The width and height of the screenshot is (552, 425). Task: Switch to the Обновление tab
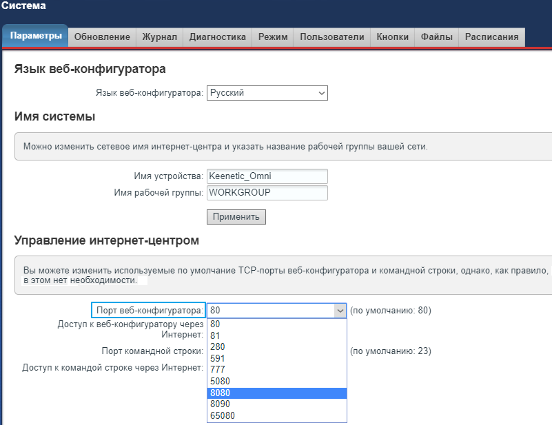(102, 37)
